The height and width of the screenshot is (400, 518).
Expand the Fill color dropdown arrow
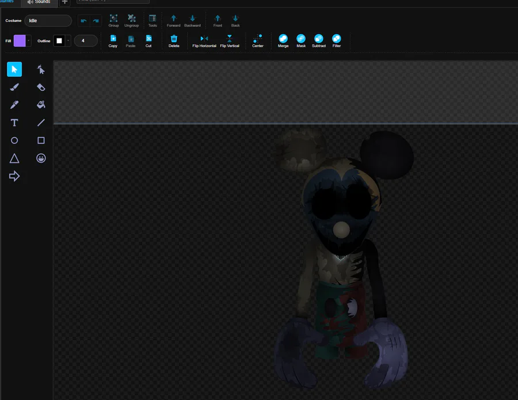click(29, 41)
